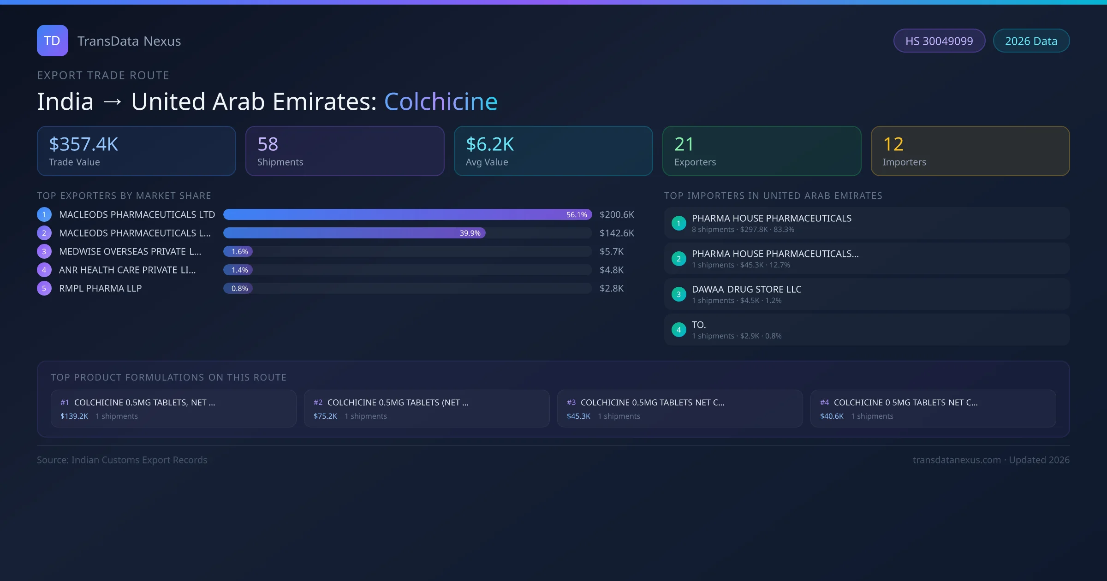Image resolution: width=1107 pixels, height=581 pixels.
Task: Click rank 5 badge next to RMPL Pharma LLP
Action: pyautogui.click(x=44, y=288)
